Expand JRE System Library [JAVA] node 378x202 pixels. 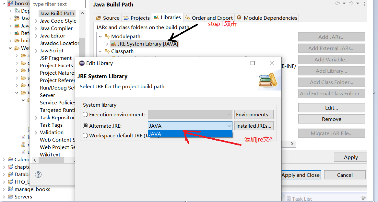click(107, 44)
